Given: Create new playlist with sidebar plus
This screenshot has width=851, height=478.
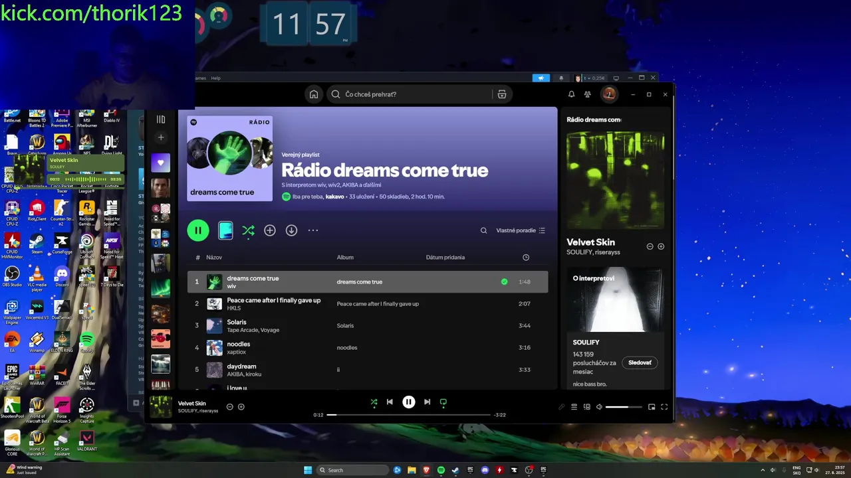Looking at the screenshot, I should click(x=161, y=137).
